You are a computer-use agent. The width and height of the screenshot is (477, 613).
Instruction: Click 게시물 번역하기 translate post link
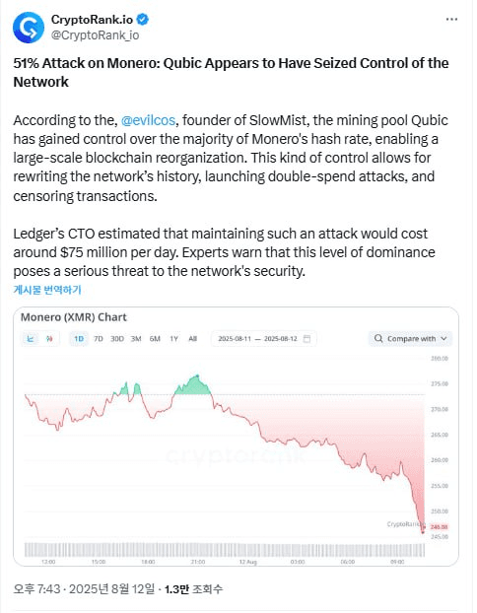pos(47,290)
